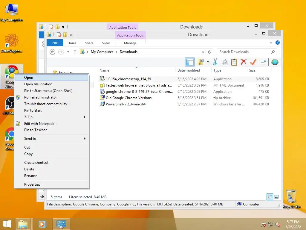Select the My Computer desktop icon
The image size is (306, 230).
12,13
